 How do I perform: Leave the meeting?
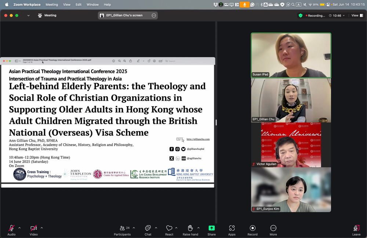(x=356, y=230)
